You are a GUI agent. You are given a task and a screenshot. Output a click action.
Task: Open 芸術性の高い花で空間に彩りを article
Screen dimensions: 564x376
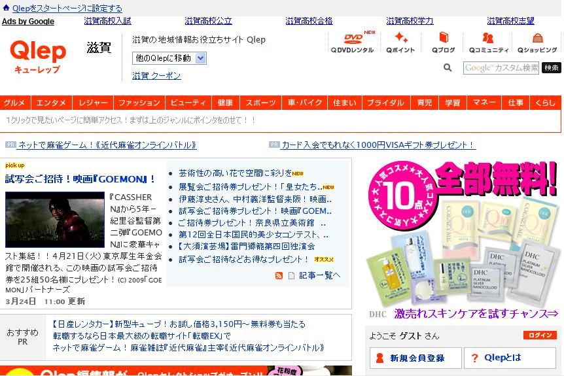click(x=236, y=173)
